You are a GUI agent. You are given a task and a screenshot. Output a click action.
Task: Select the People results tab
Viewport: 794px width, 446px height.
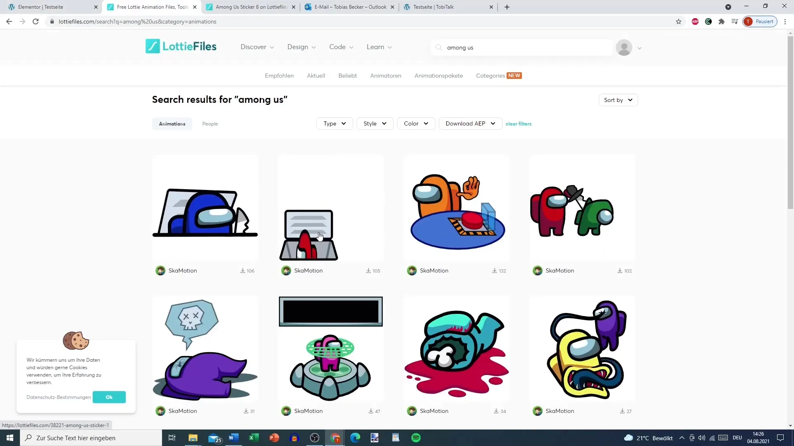pyautogui.click(x=210, y=123)
